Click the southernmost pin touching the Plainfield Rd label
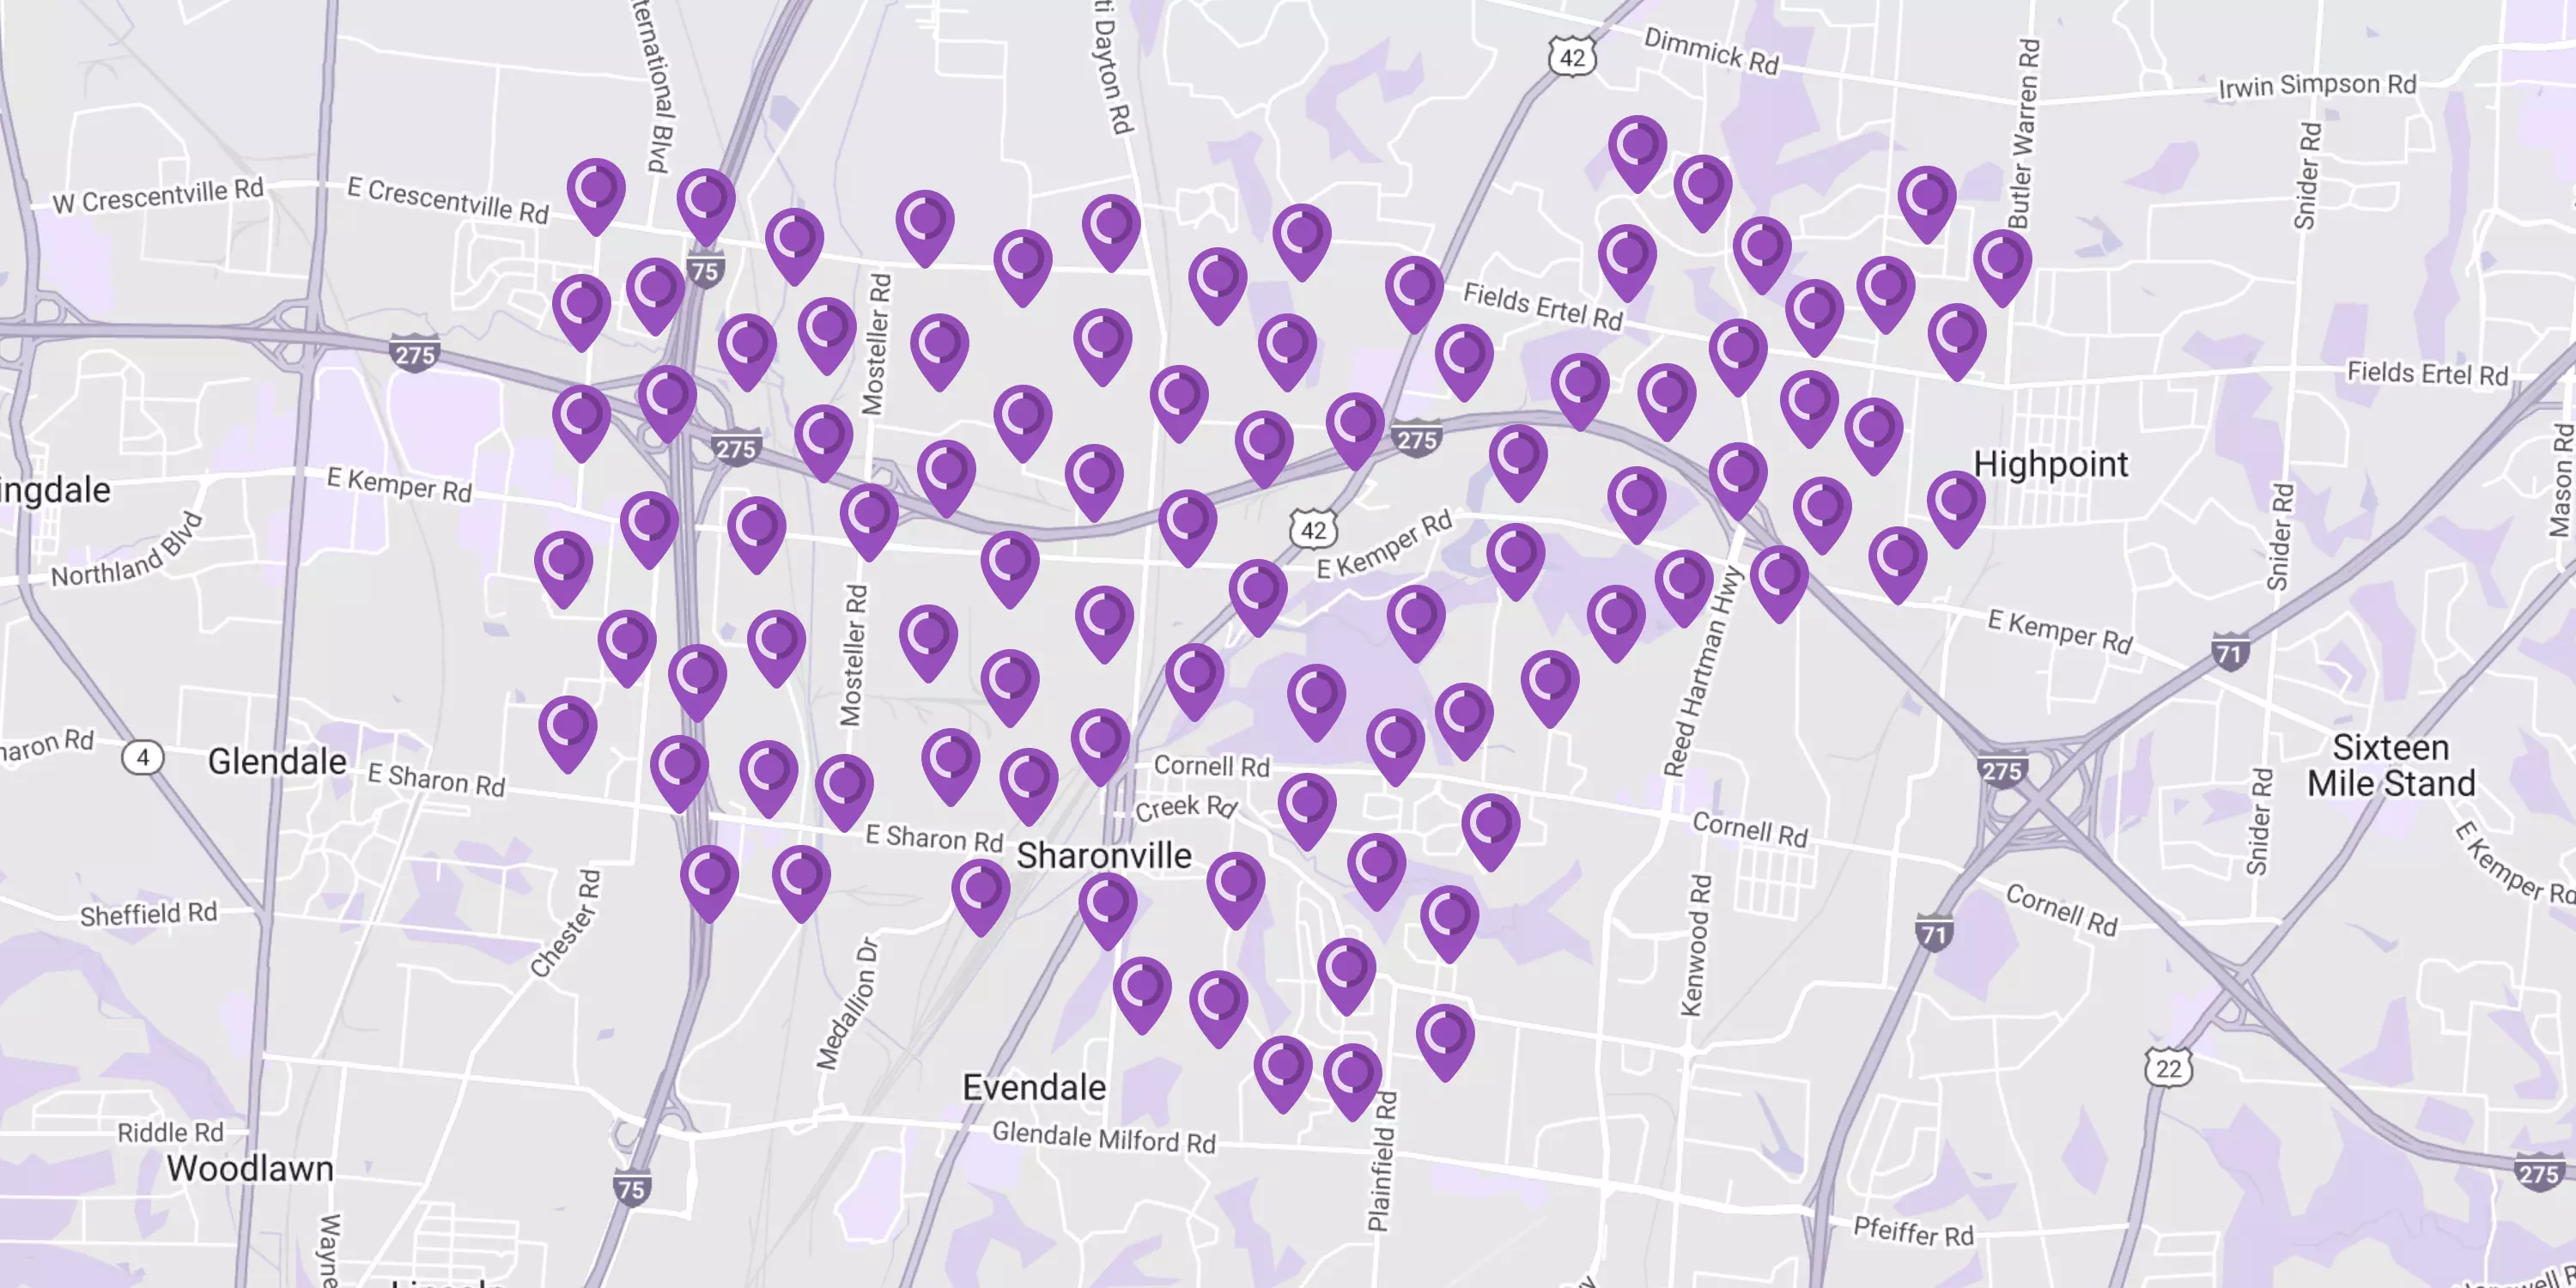The image size is (2576, 1288). pyautogui.click(x=1352, y=1076)
